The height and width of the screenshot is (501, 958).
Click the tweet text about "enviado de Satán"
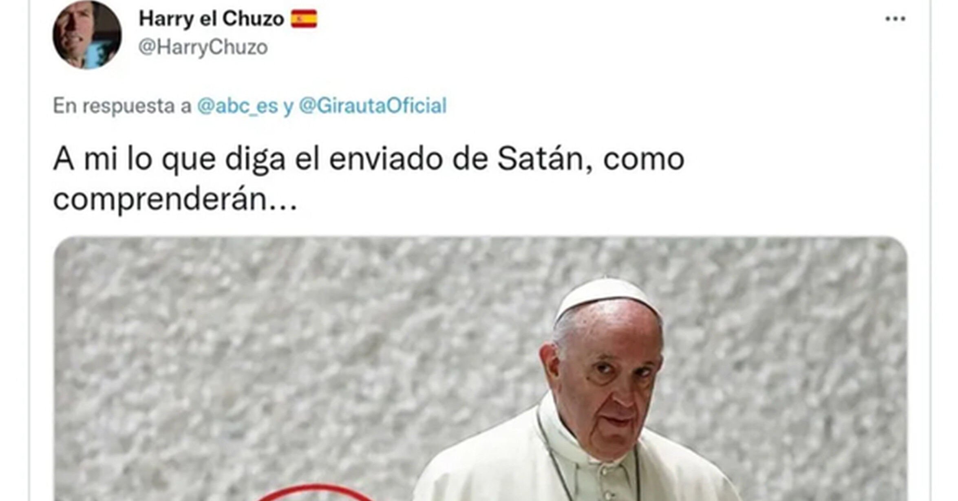pos(369,179)
